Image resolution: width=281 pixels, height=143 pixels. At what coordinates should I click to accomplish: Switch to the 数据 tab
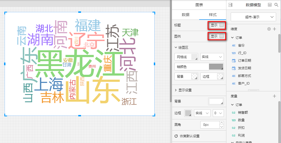(185, 15)
